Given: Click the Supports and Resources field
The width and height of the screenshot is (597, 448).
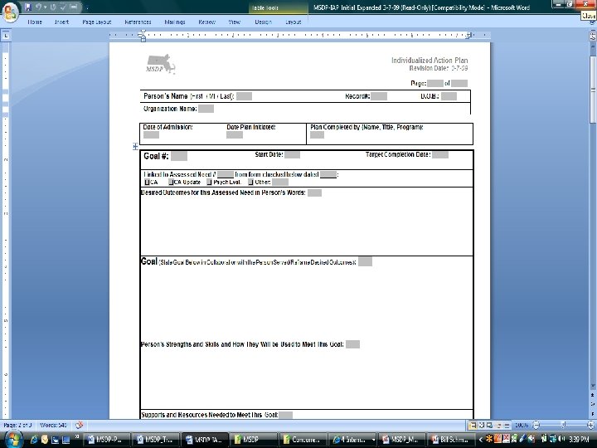Looking at the screenshot, I should pos(285,415).
